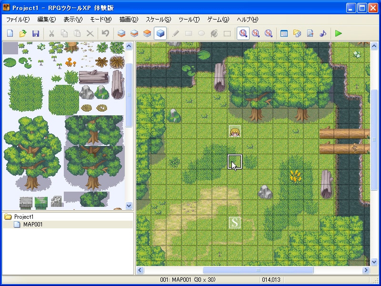
Task: Open the 編集(E) menu
Action: click(46, 20)
